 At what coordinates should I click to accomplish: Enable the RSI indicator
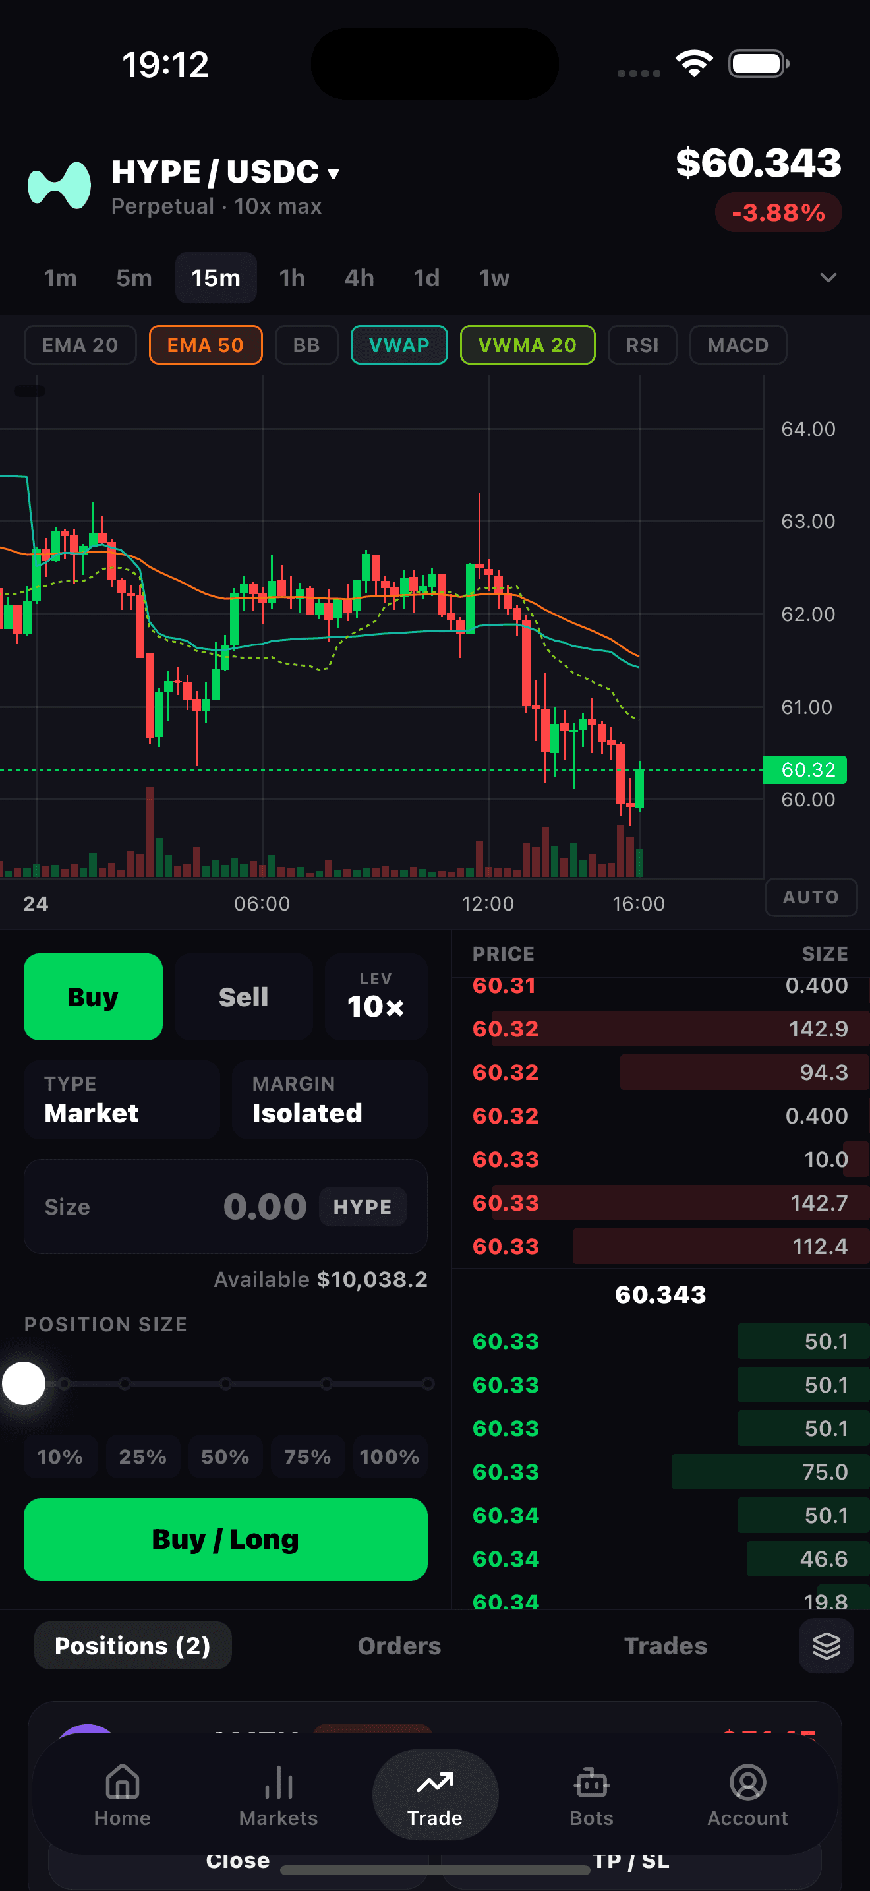pos(642,345)
